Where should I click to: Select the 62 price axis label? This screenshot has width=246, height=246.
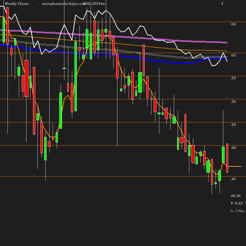click(233, 55)
